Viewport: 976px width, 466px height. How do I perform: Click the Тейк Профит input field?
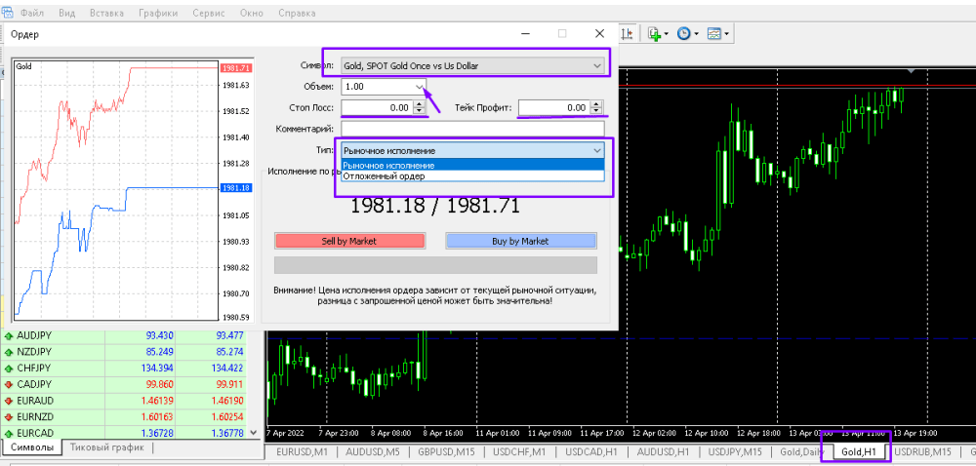(554, 107)
